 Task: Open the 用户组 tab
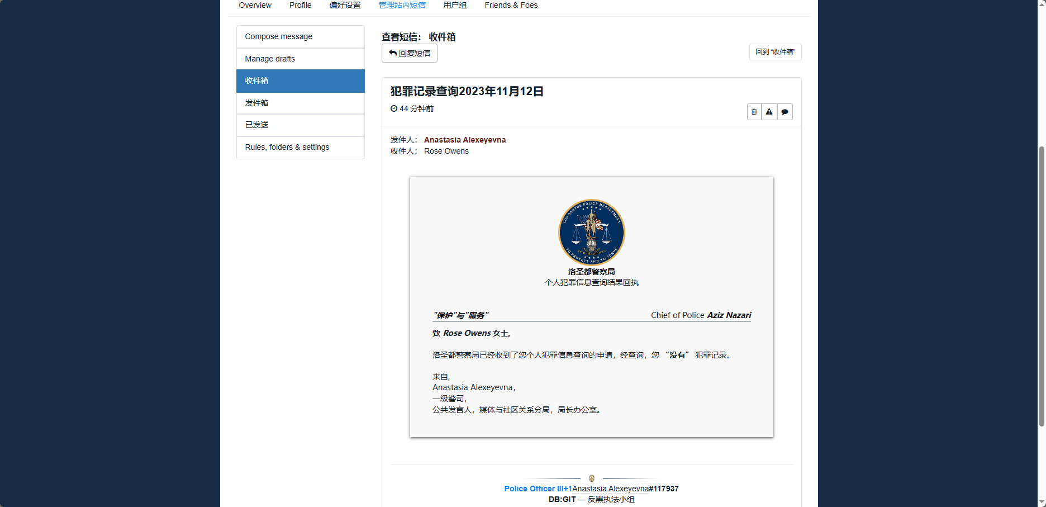coord(455,5)
